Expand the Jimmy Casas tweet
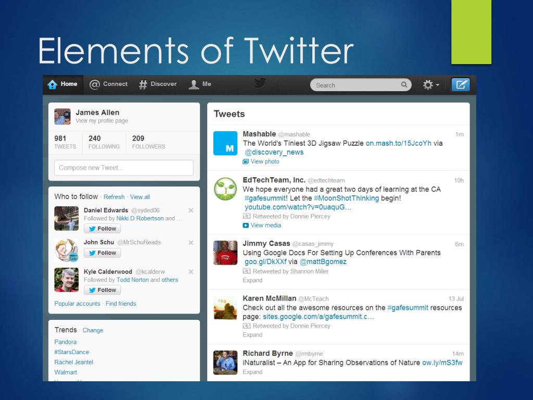This screenshot has width=533, height=400. tap(252, 280)
